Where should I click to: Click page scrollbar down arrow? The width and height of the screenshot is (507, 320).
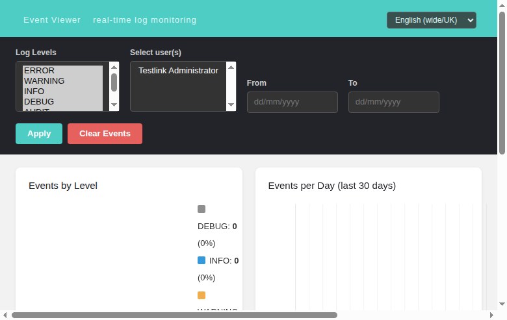coord(502,304)
